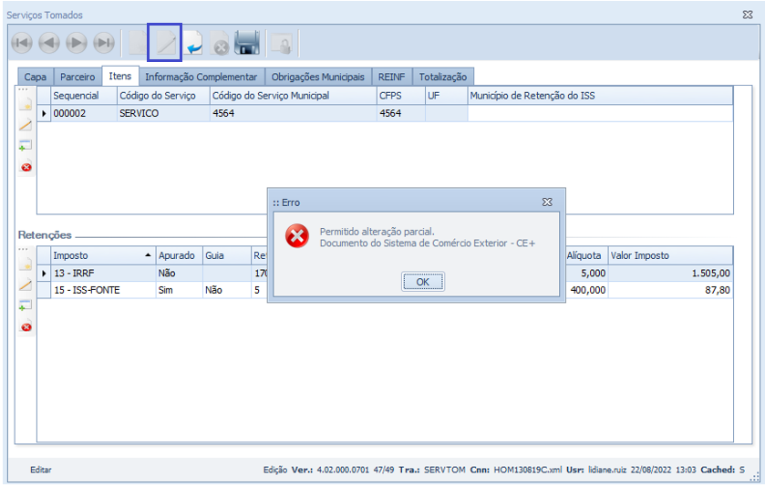
Task: Open the Obrigações Municipais tab
Action: click(317, 78)
